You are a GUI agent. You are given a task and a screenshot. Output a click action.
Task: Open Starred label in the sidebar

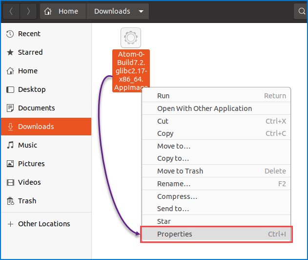30,52
